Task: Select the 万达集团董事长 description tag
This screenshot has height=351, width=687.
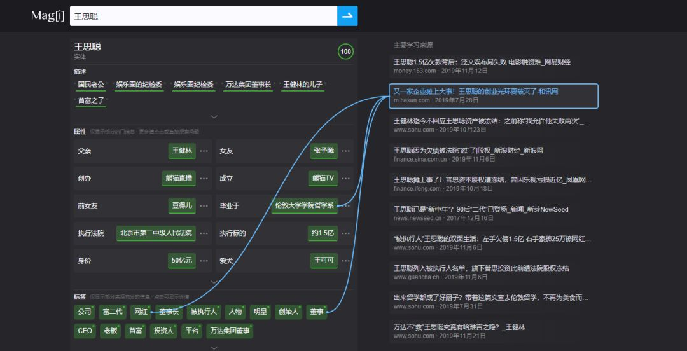Action: click(247, 85)
